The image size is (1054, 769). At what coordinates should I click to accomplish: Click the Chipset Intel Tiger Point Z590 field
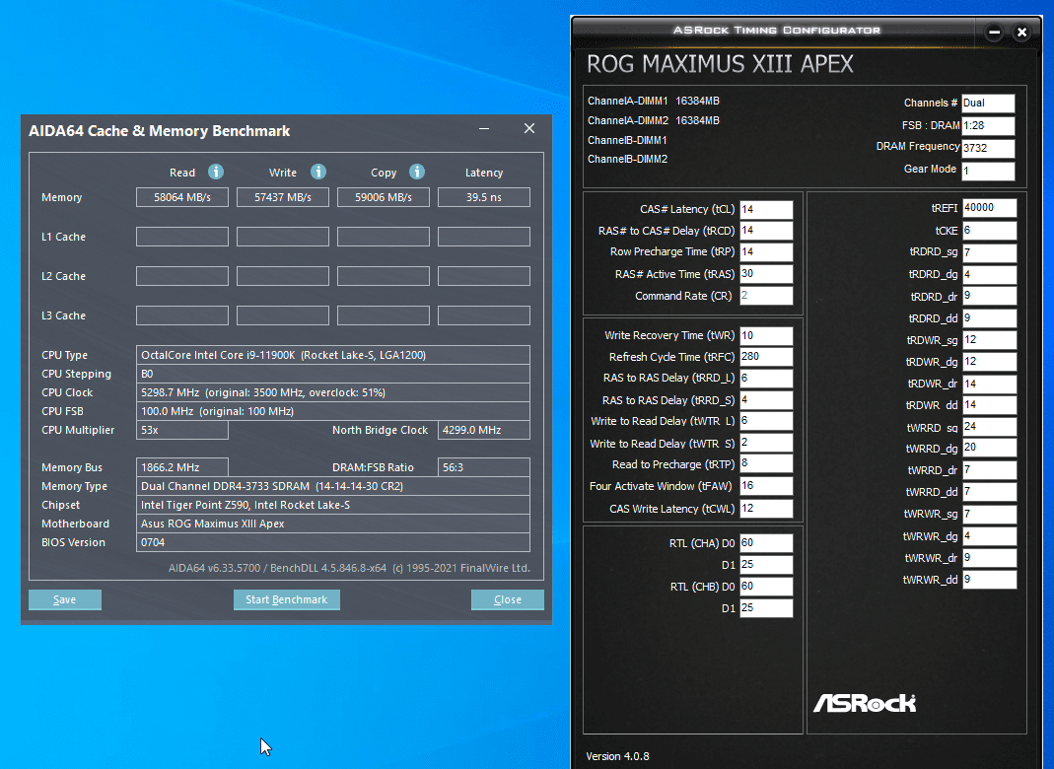click(332, 505)
